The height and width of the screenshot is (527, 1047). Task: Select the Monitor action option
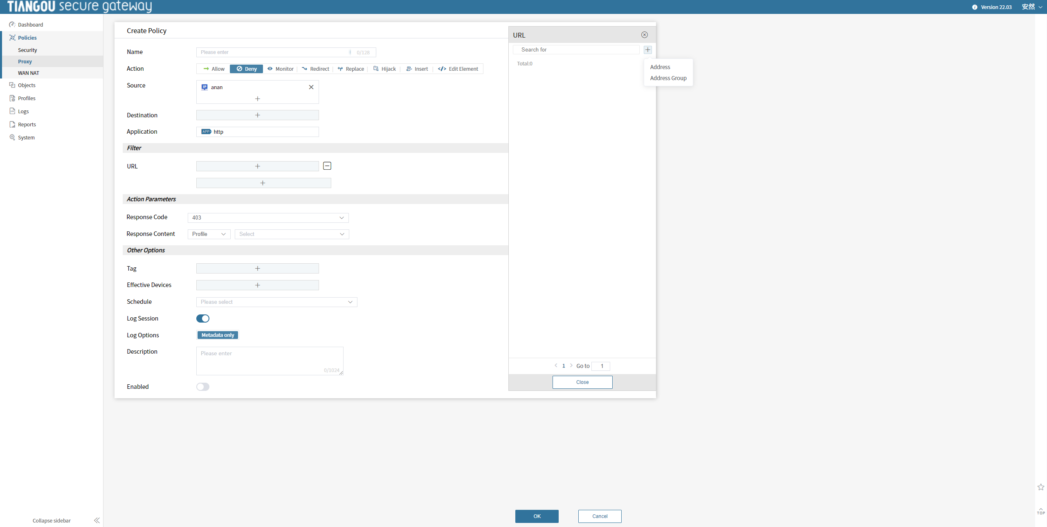point(281,69)
